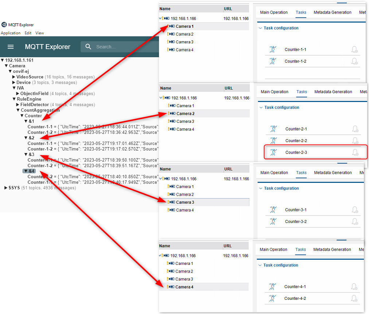This screenshot has width=369, height=314.
Task: Collapse the &1 counter topic
Action: 26,121
